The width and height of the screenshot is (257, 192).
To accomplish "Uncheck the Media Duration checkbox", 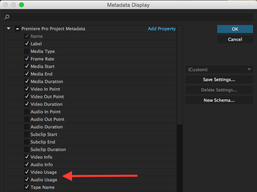I will [27, 81].
